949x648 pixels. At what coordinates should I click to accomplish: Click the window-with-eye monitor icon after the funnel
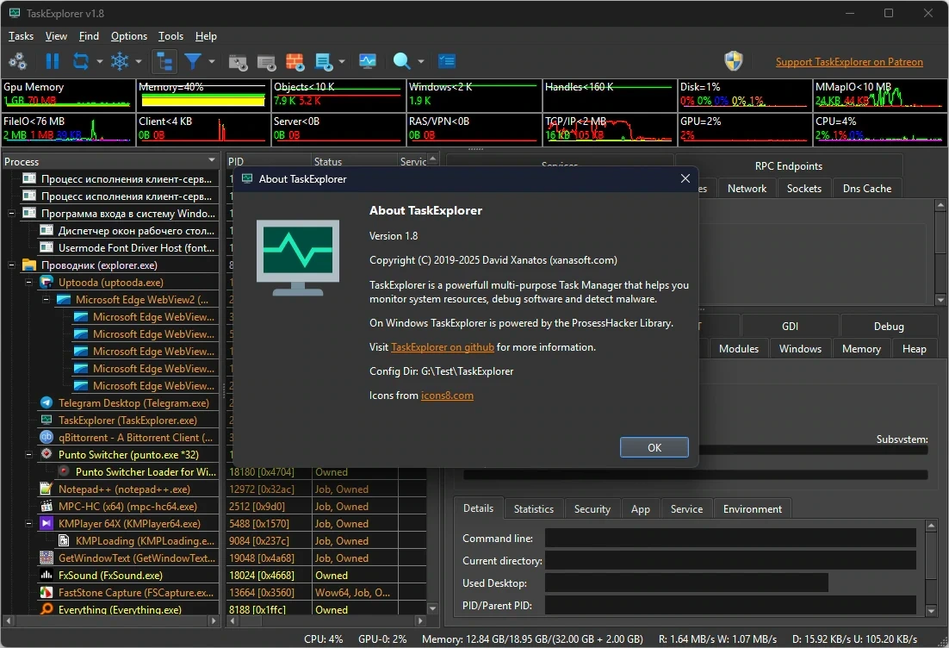click(x=238, y=61)
